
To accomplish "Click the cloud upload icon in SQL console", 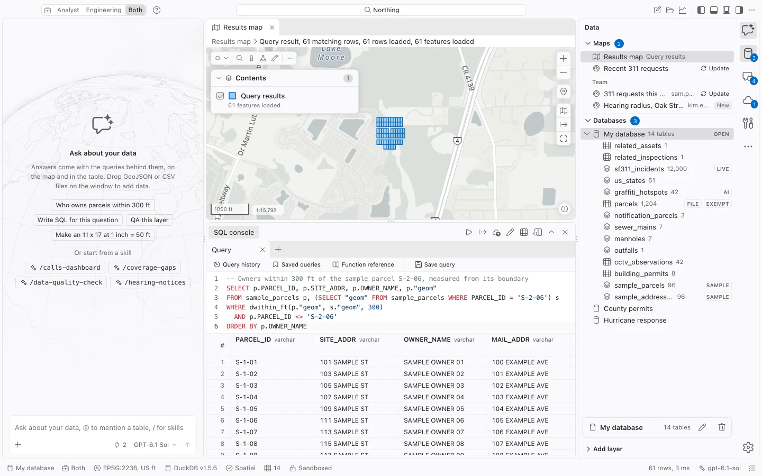I will [x=496, y=232].
